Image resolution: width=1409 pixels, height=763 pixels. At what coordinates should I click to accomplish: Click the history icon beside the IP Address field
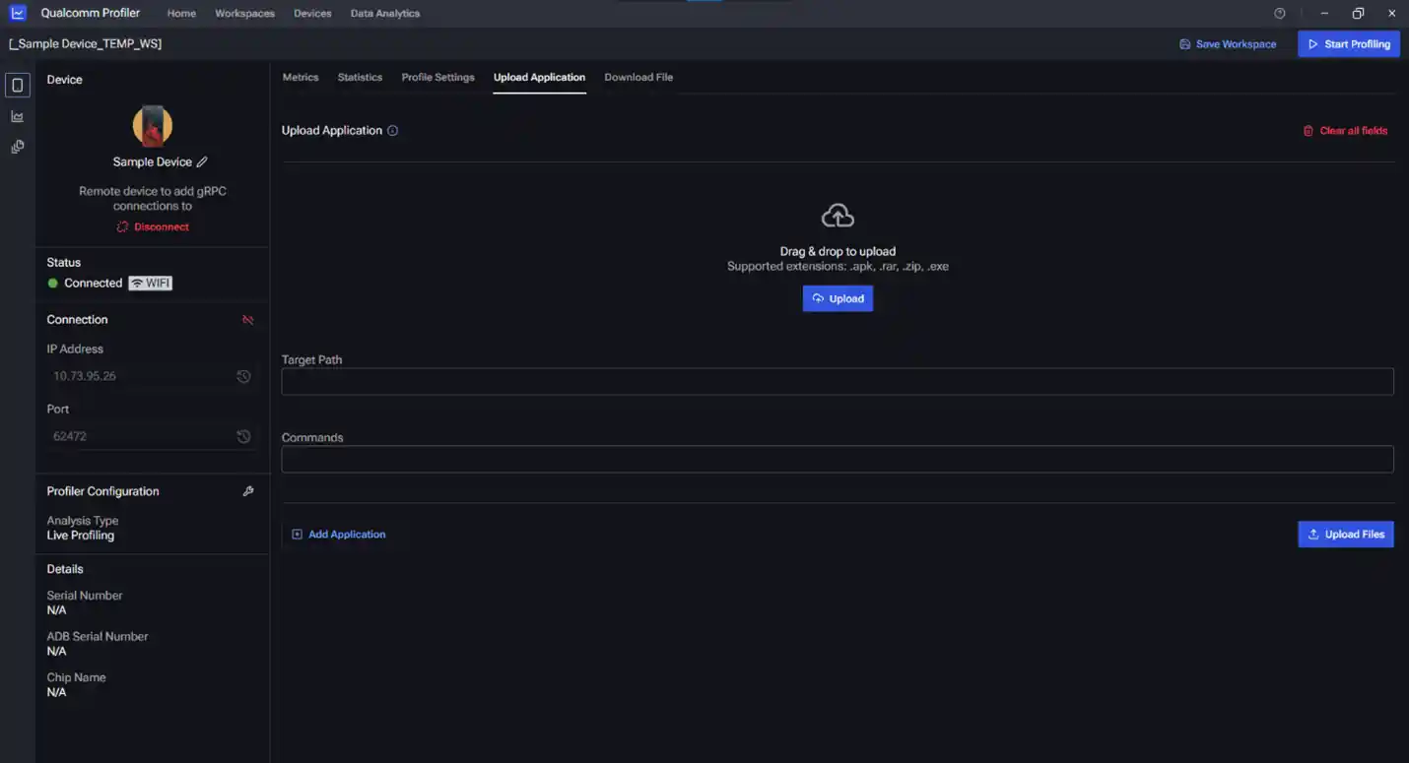coord(243,376)
